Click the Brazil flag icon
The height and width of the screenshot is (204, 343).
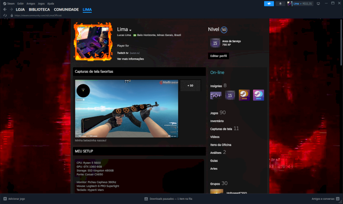[135, 35]
